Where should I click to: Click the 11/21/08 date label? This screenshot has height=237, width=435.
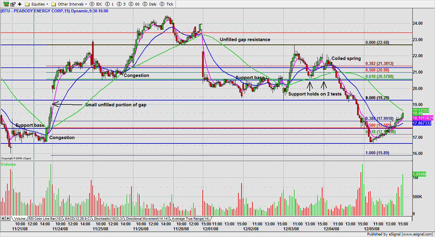(x=20, y=229)
